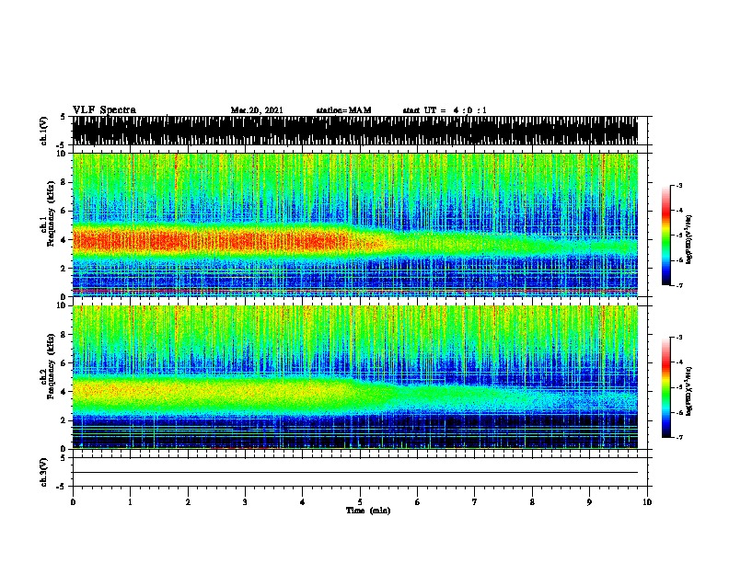Click the ch.2 "Frequency (kHz)" axis label
729x563 pixels.
coord(51,366)
